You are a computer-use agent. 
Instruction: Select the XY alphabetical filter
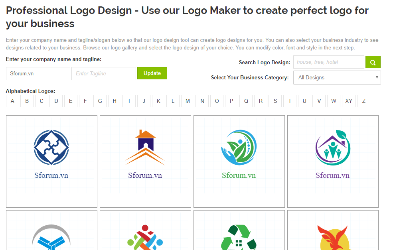[x=349, y=101]
